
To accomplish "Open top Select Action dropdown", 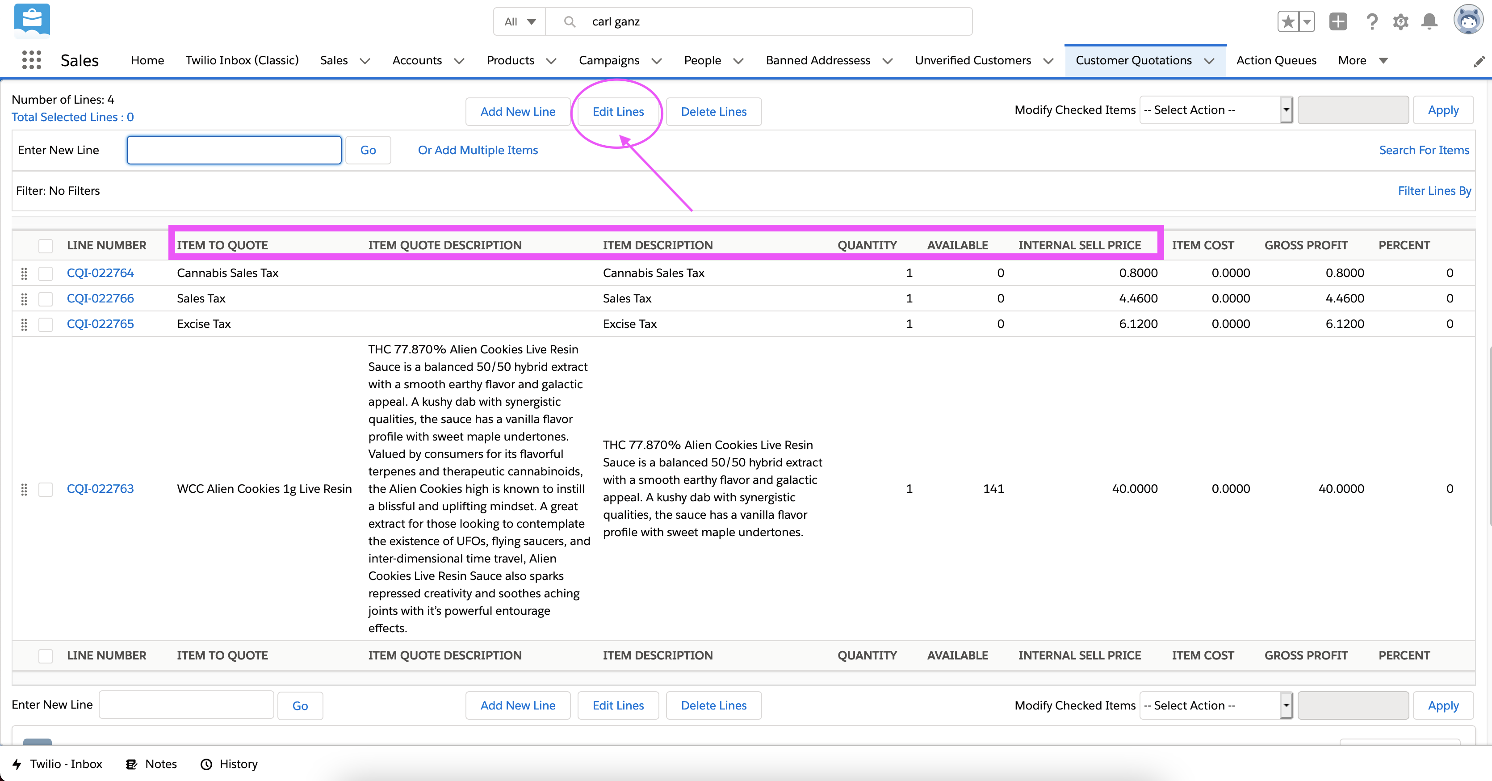I will tap(1216, 110).
